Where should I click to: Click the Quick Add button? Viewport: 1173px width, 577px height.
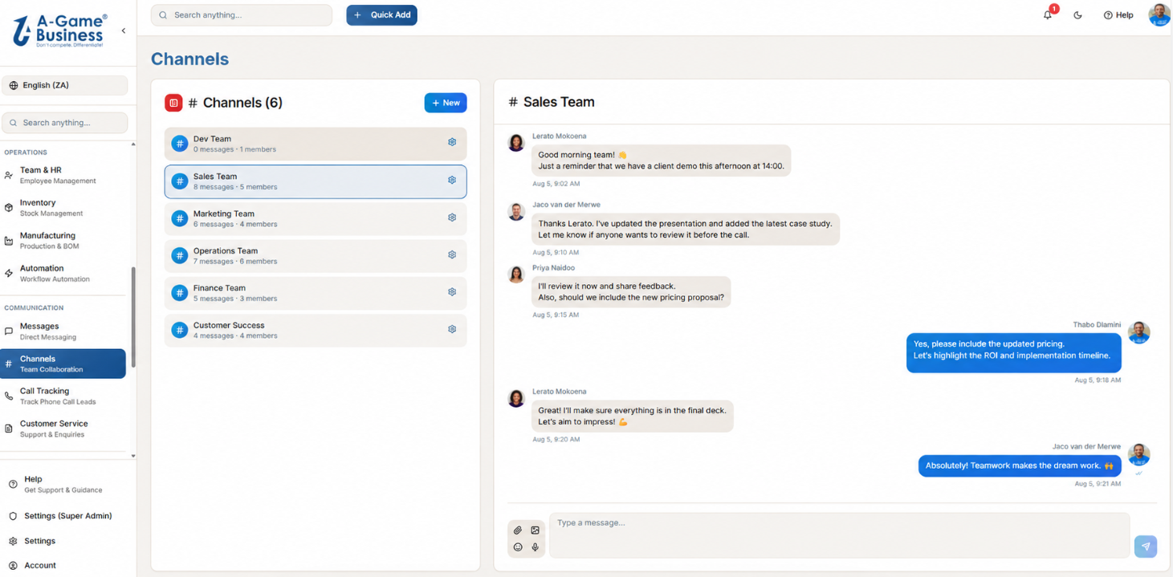coord(381,15)
